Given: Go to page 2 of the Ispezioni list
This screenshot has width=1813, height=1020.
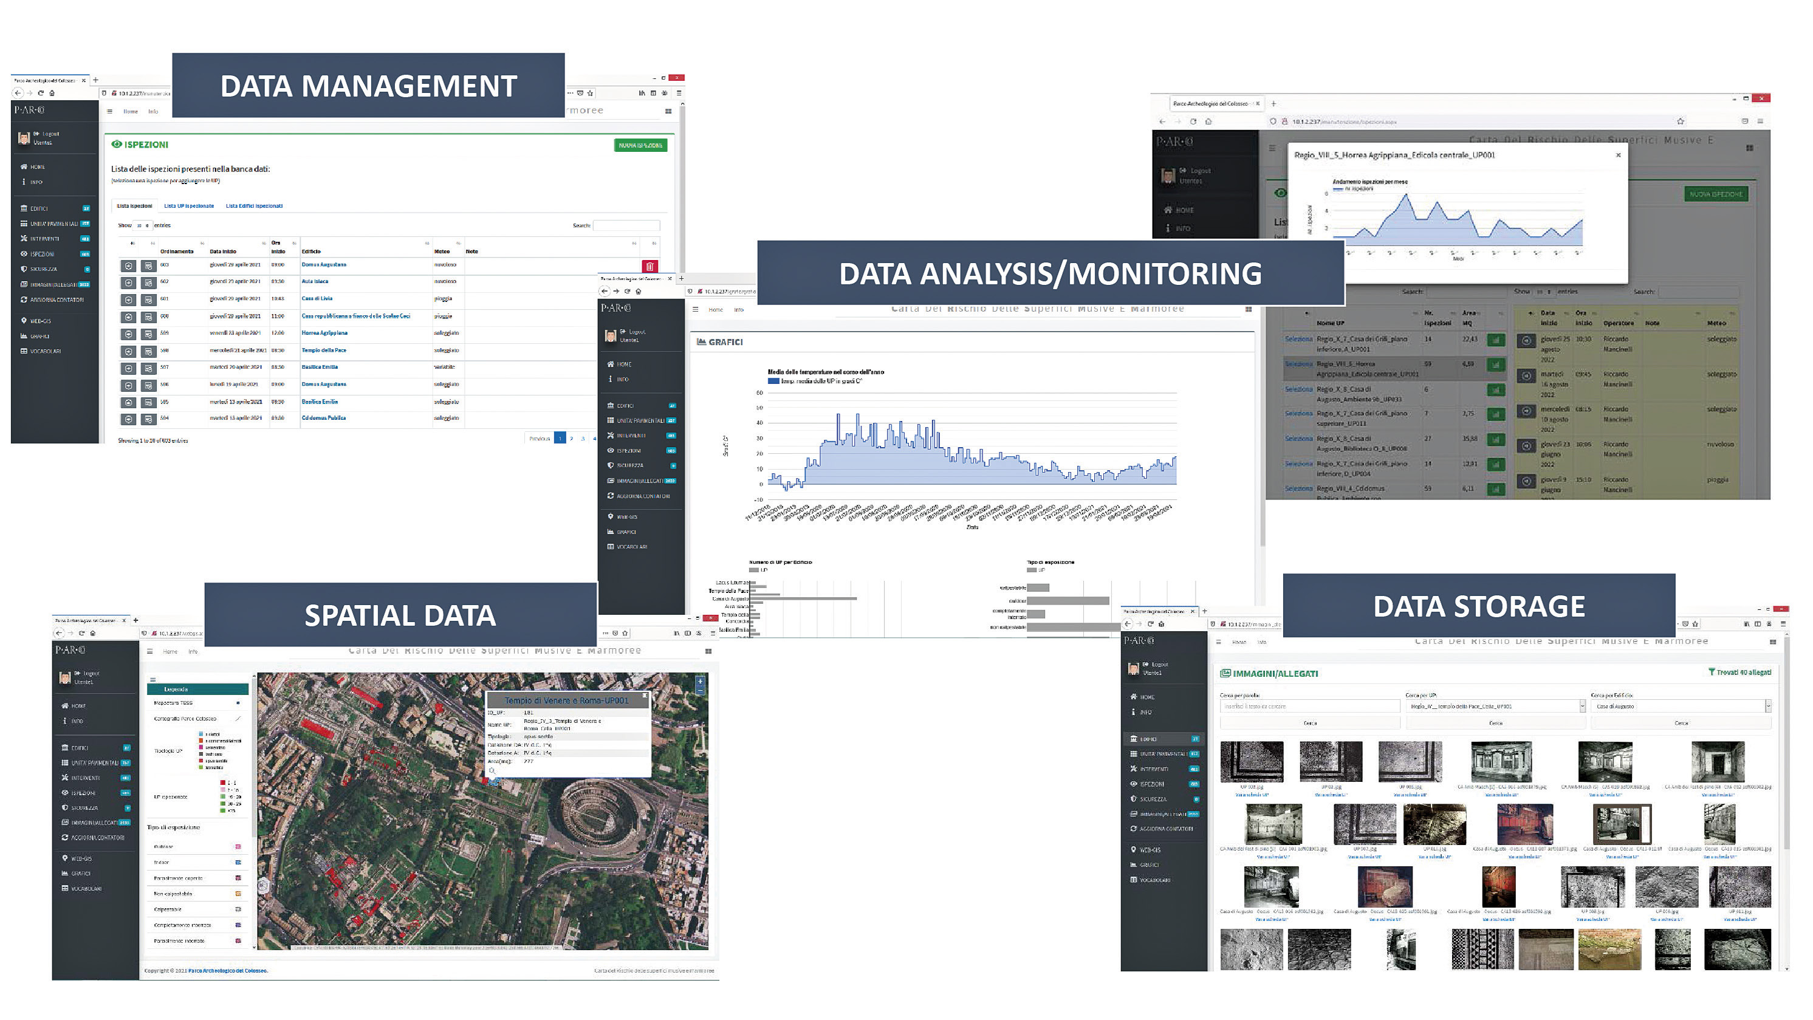Looking at the screenshot, I should click(572, 439).
